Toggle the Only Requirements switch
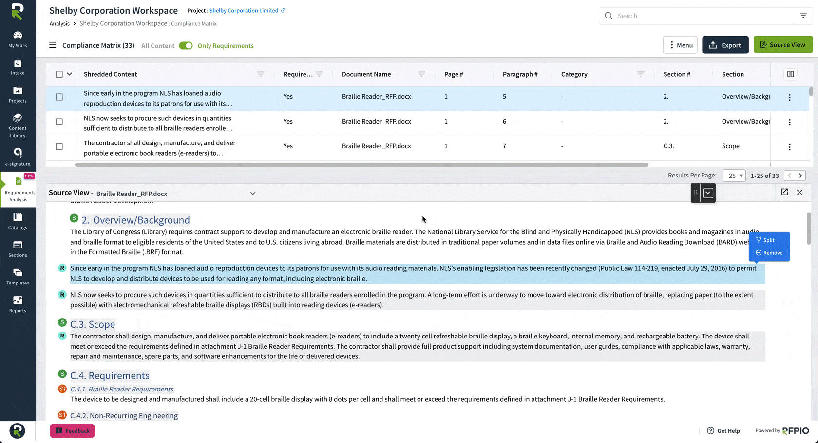 186,45
